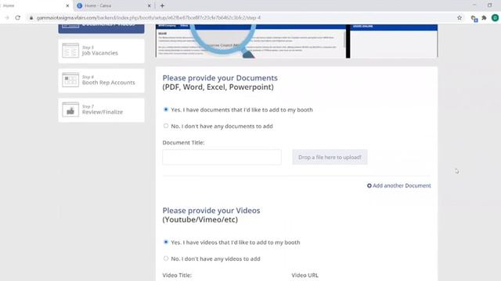This screenshot has height=281, width=501.
Task: Click the Booth Rep Accounts step icon
Action: pos(70,80)
